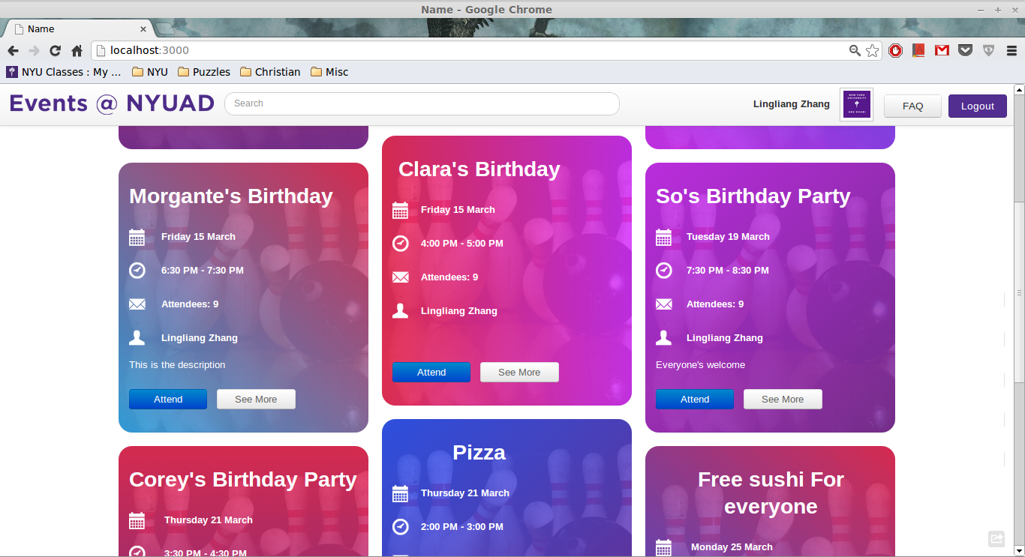The width and height of the screenshot is (1025, 557).
Task: Click the NYU Abu Dhabi profile thumbnail
Action: tap(856, 104)
